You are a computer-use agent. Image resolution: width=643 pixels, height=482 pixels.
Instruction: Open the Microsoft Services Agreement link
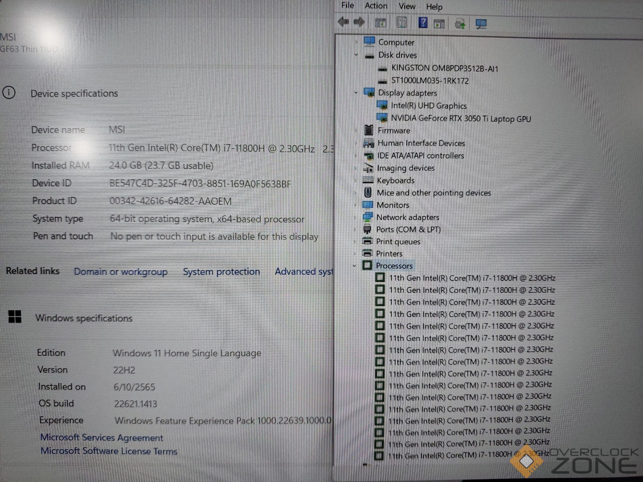[x=102, y=437]
